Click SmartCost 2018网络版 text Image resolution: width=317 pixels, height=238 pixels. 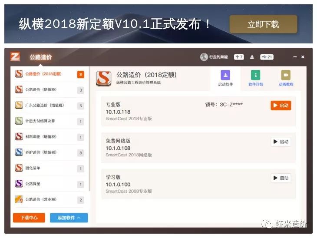[x=129, y=155]
